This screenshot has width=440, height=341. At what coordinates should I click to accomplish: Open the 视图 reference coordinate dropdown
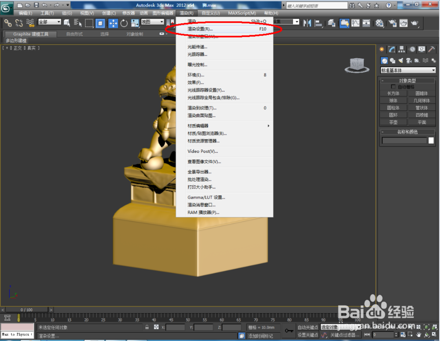[152, 22]
